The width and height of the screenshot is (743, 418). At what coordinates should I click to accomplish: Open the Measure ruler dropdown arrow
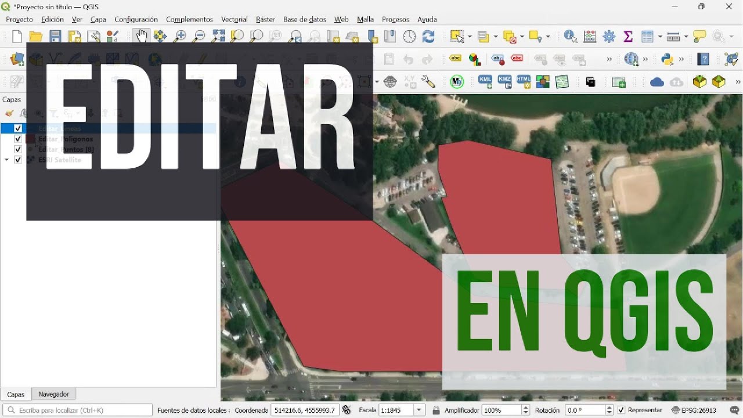pyautogui.click(x=686, y=37)
